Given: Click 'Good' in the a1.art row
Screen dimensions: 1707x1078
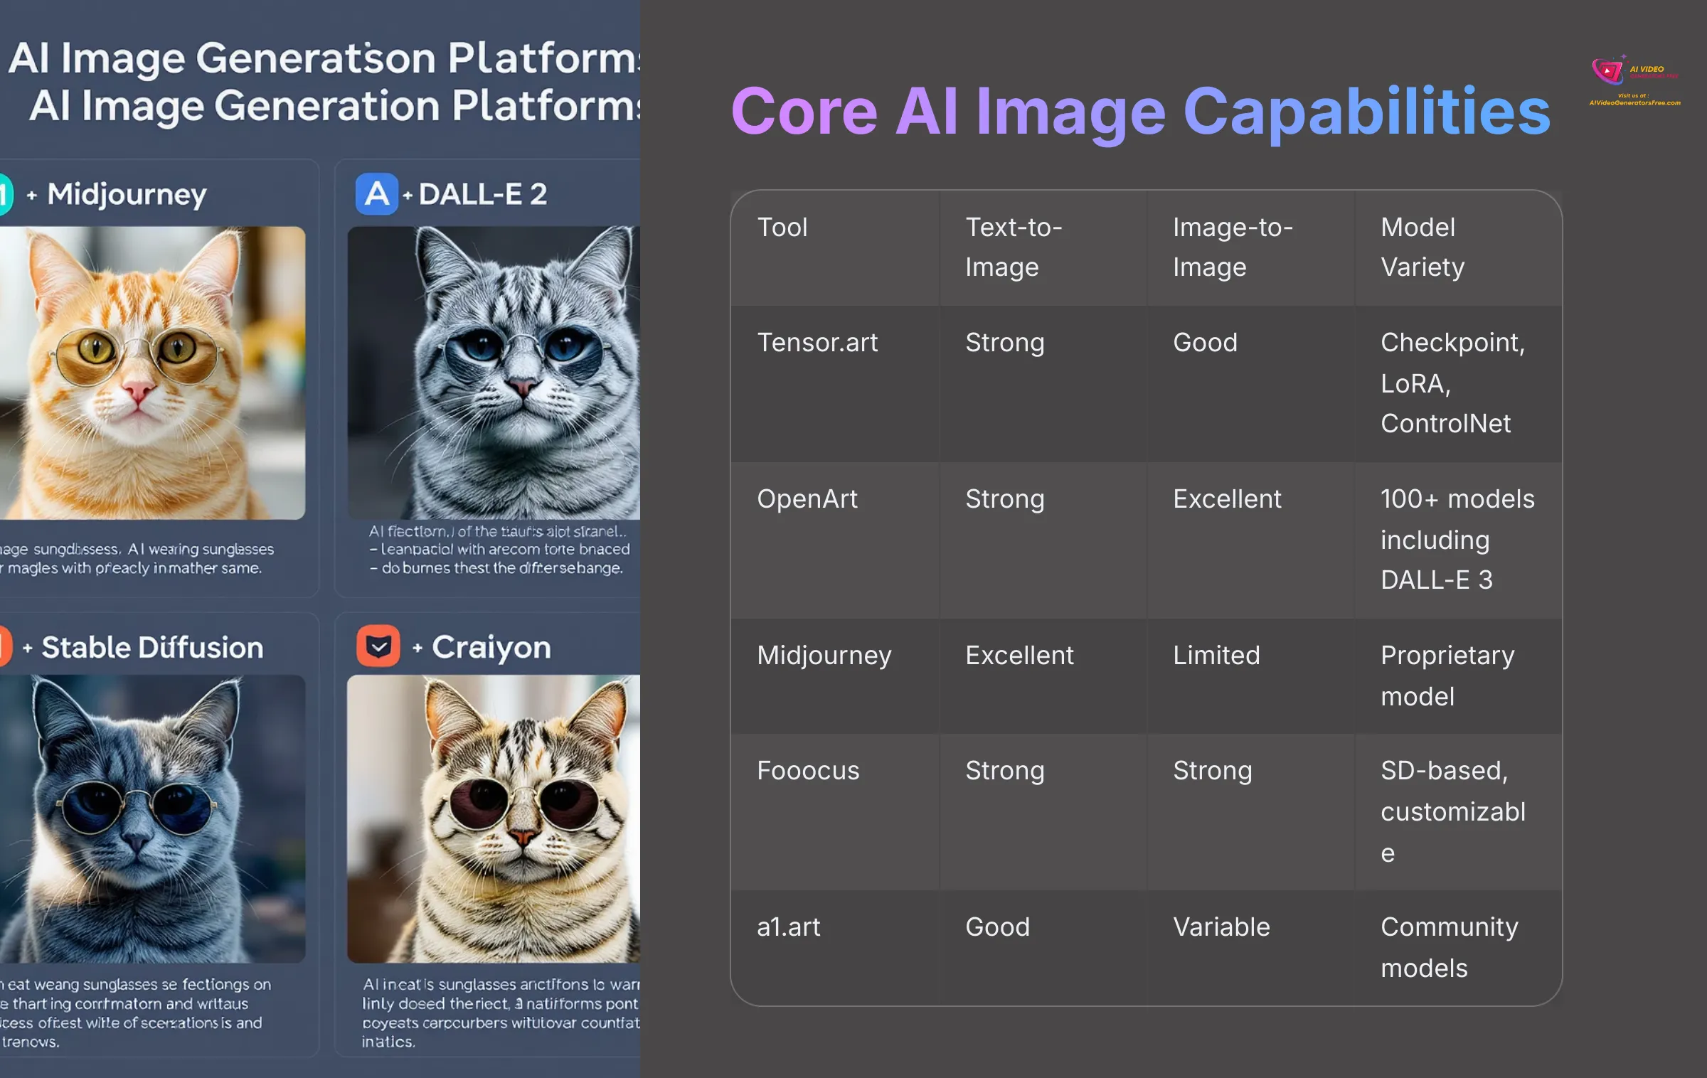Looking at the screenshot, I should [997, 927].
